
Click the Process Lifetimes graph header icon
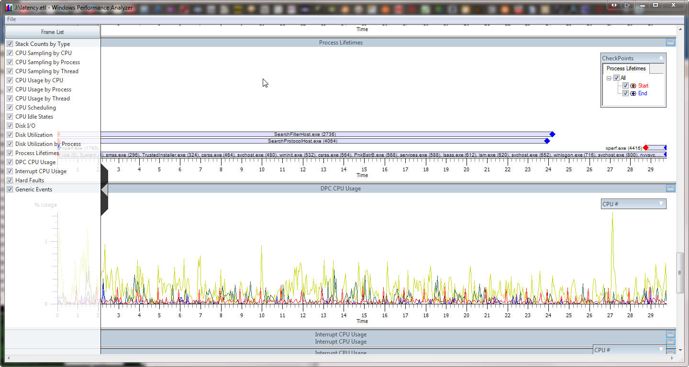pyautogui.click(x=670, y=43)
